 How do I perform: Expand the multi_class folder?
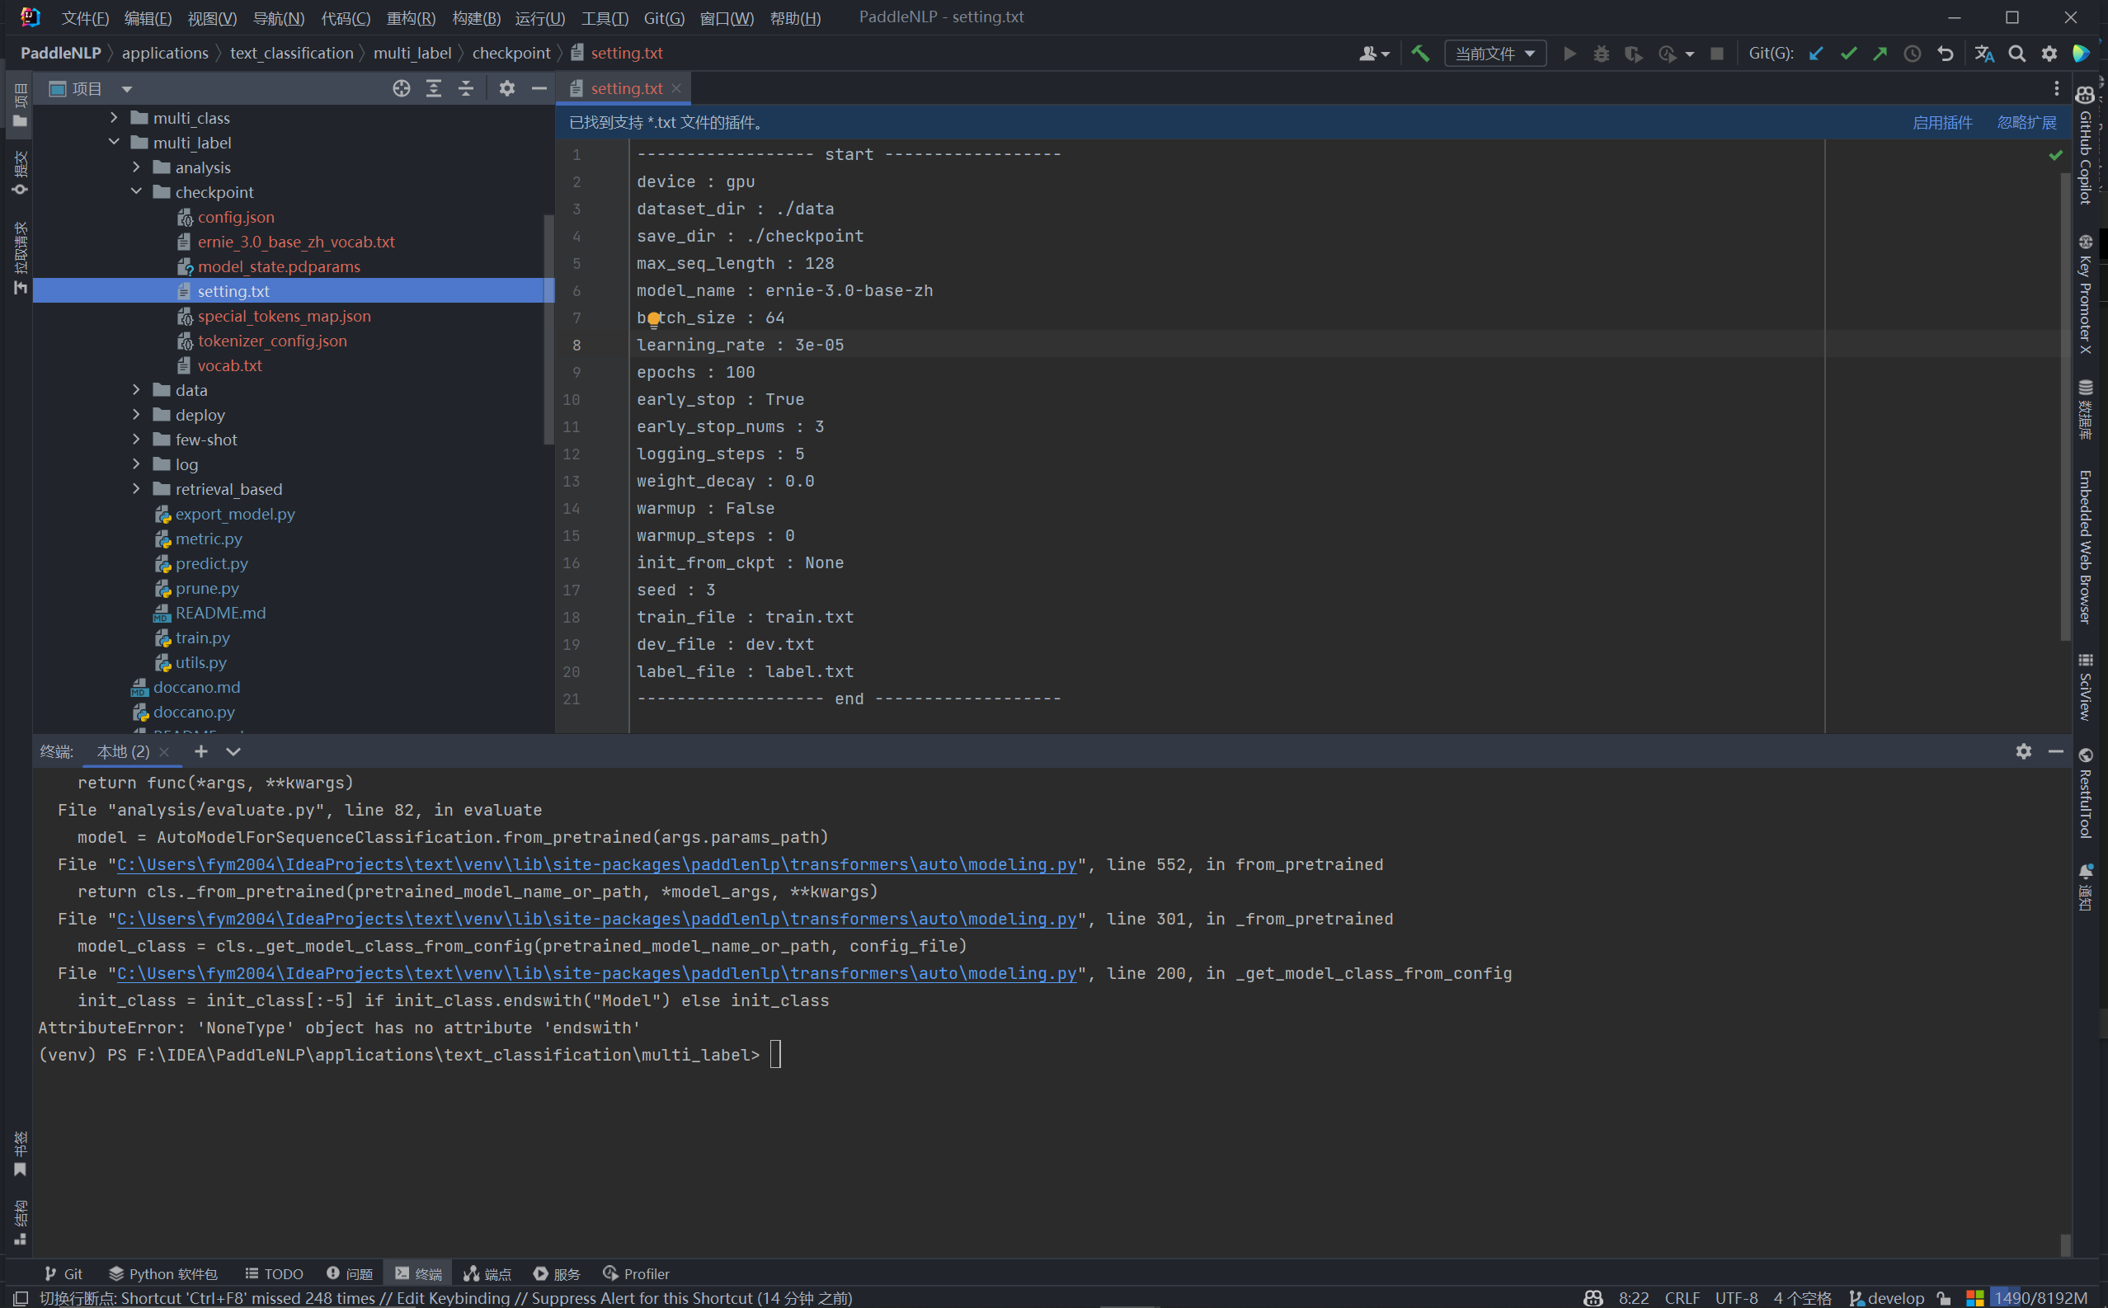[x=113, y=118]
